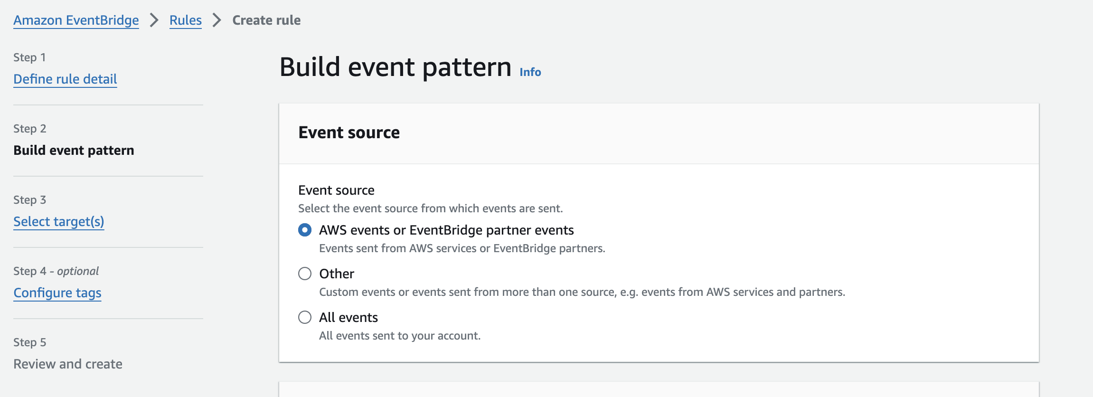Click the Step 3 label
The height and width of the screenshot is (397, 1093).
pyautogui.click(x=30, y=200)
